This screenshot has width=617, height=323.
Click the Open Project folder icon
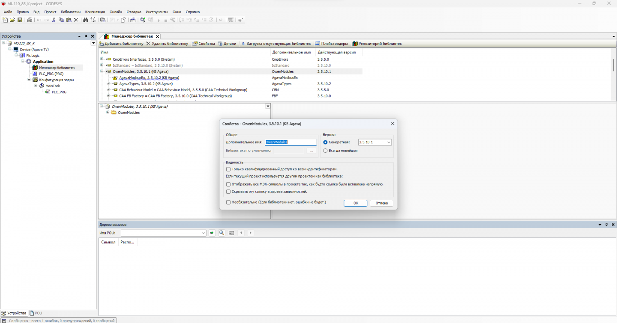click(x=12, y=20)
